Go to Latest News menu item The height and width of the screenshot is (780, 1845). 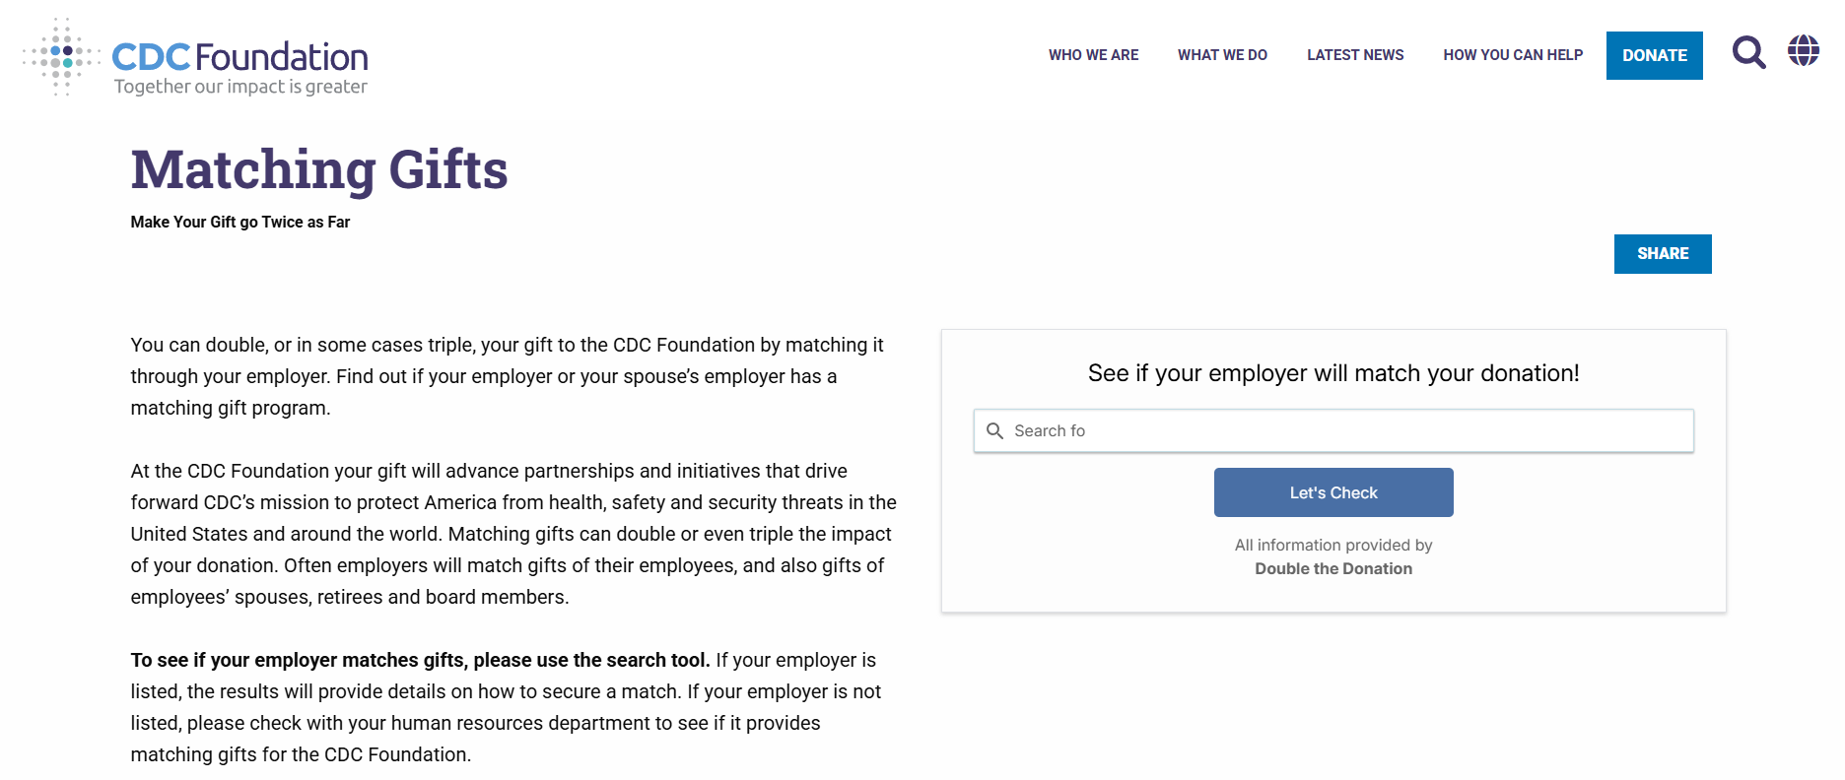1355,55
